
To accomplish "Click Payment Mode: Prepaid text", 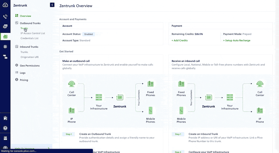I will (237, 34).
